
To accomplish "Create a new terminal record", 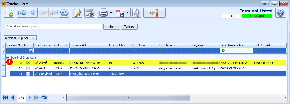I will 9,13.
